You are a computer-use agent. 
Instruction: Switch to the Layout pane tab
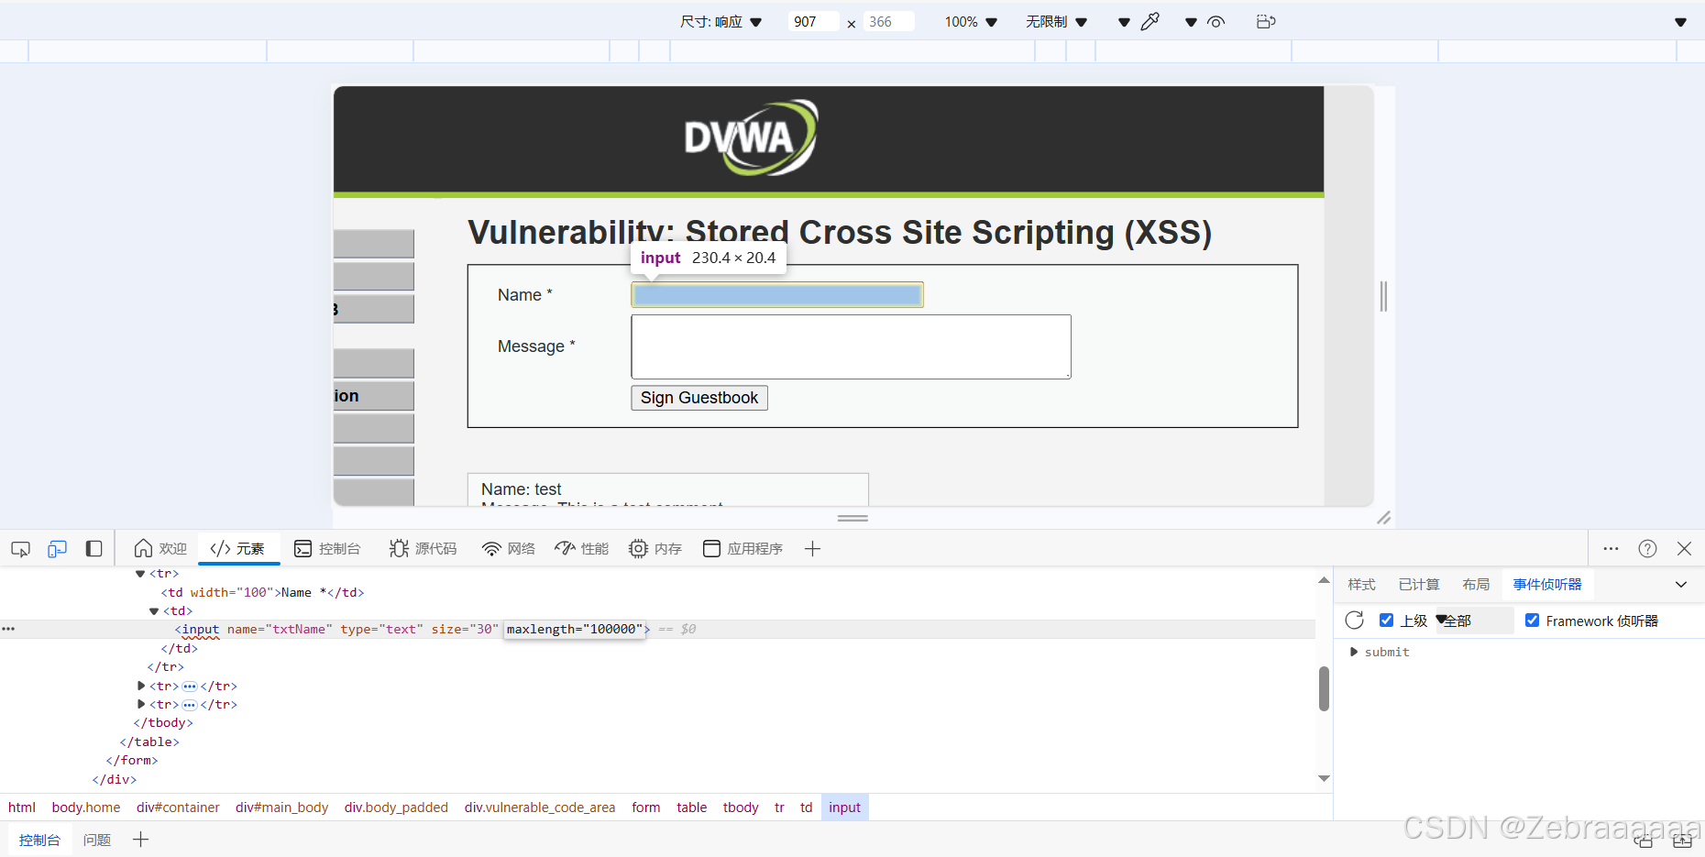tap(1476, 584)
